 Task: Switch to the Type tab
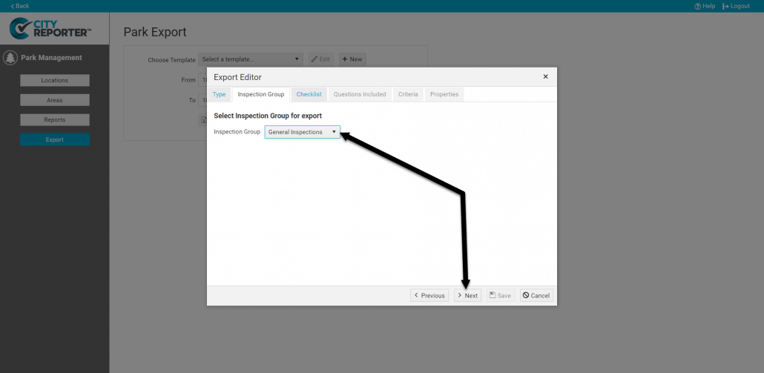(x=219, y=94)
